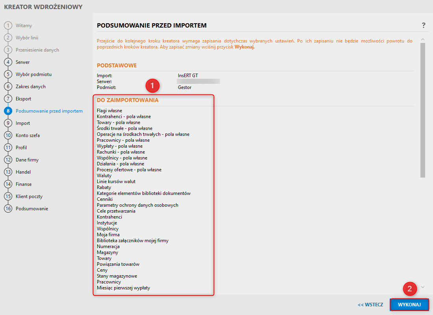Select step 10 circle icon Konto szefa
433x315 pixels.
pyautogui.click(x=8, y=135)
